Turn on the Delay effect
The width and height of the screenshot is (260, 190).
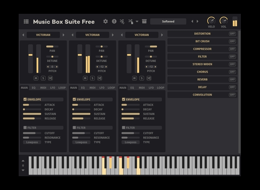(x=232, y=87)
